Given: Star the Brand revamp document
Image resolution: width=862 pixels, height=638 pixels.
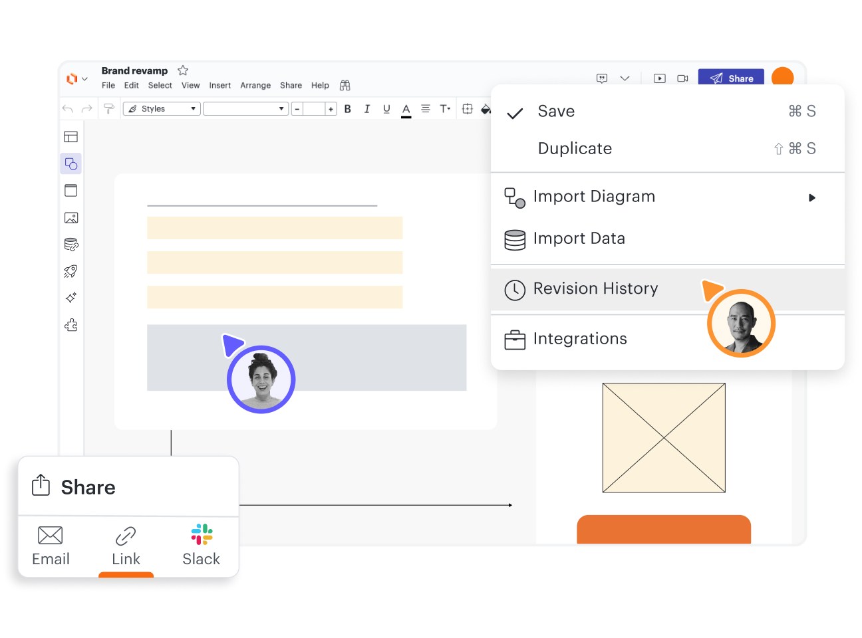Looking at the screenshot, I should tap(183, 70).
